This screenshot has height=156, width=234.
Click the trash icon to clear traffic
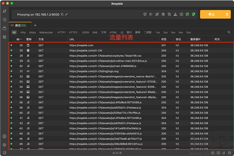tap(227, 14)
